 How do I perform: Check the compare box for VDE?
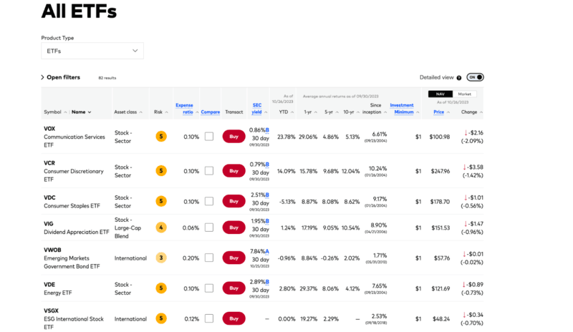click(x=209, y=288)
